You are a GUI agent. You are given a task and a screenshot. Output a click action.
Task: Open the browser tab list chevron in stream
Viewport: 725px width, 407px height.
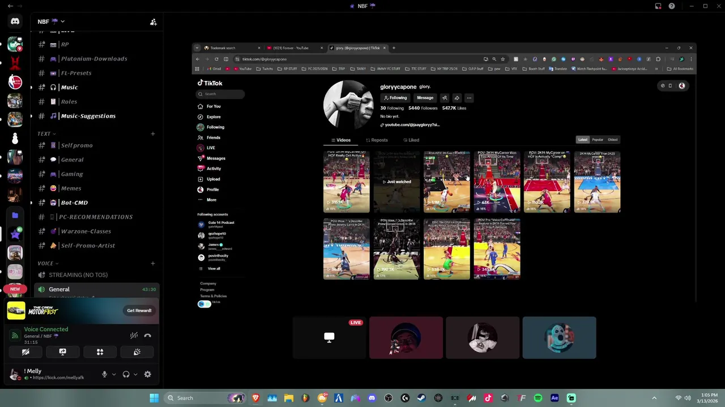(x=197, y=48)
